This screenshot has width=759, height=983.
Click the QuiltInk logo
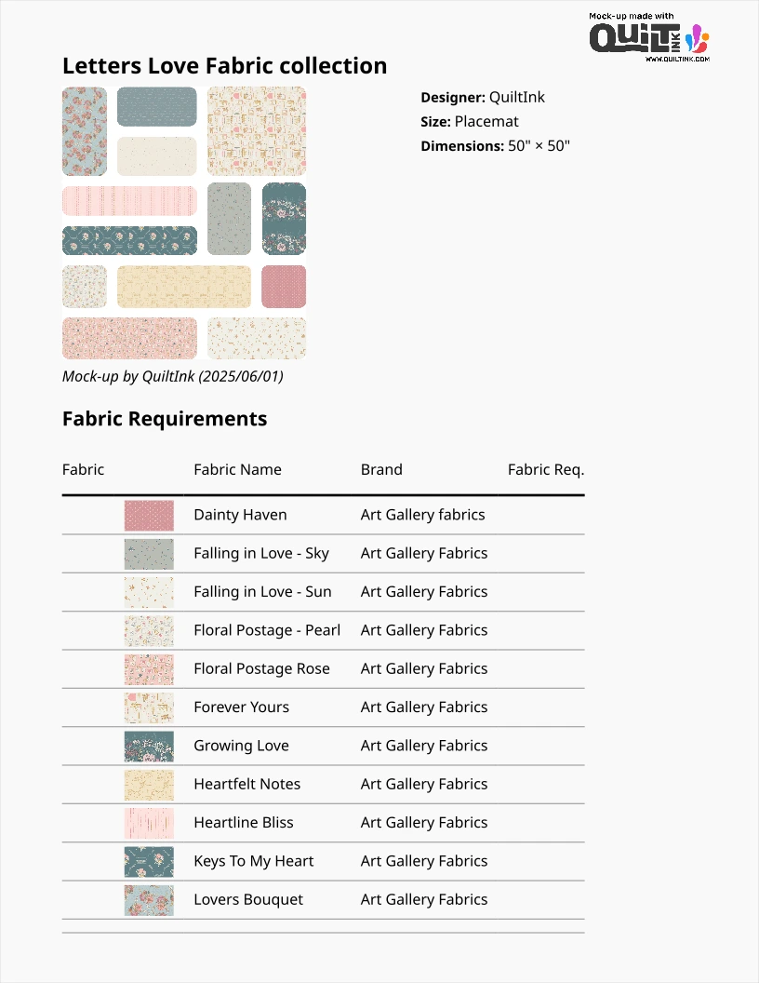[649, 37]
